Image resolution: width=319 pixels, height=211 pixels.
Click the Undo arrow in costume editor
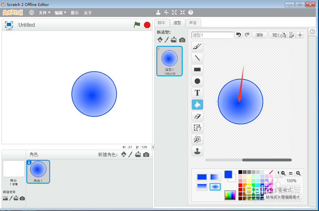tap(239, 35)
